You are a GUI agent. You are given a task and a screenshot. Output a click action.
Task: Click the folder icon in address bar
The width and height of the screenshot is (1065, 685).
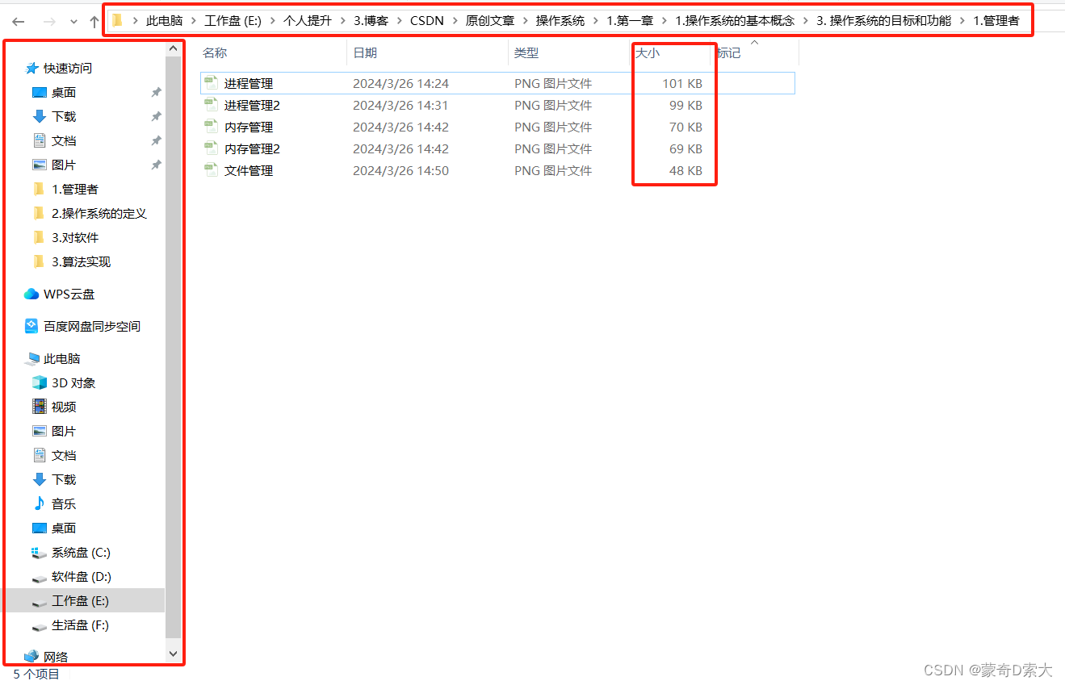(x=118, y=21)
